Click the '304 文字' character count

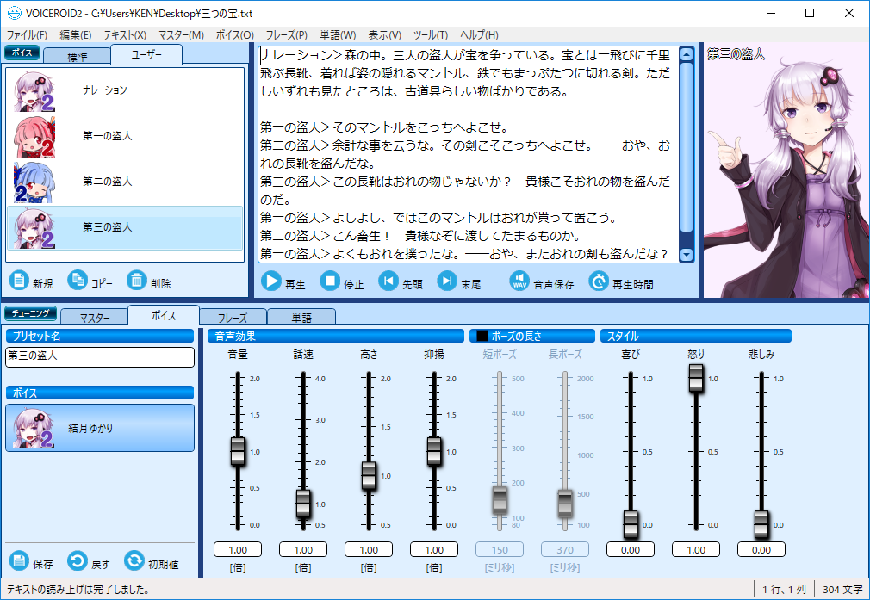click(x=842, y=590)
